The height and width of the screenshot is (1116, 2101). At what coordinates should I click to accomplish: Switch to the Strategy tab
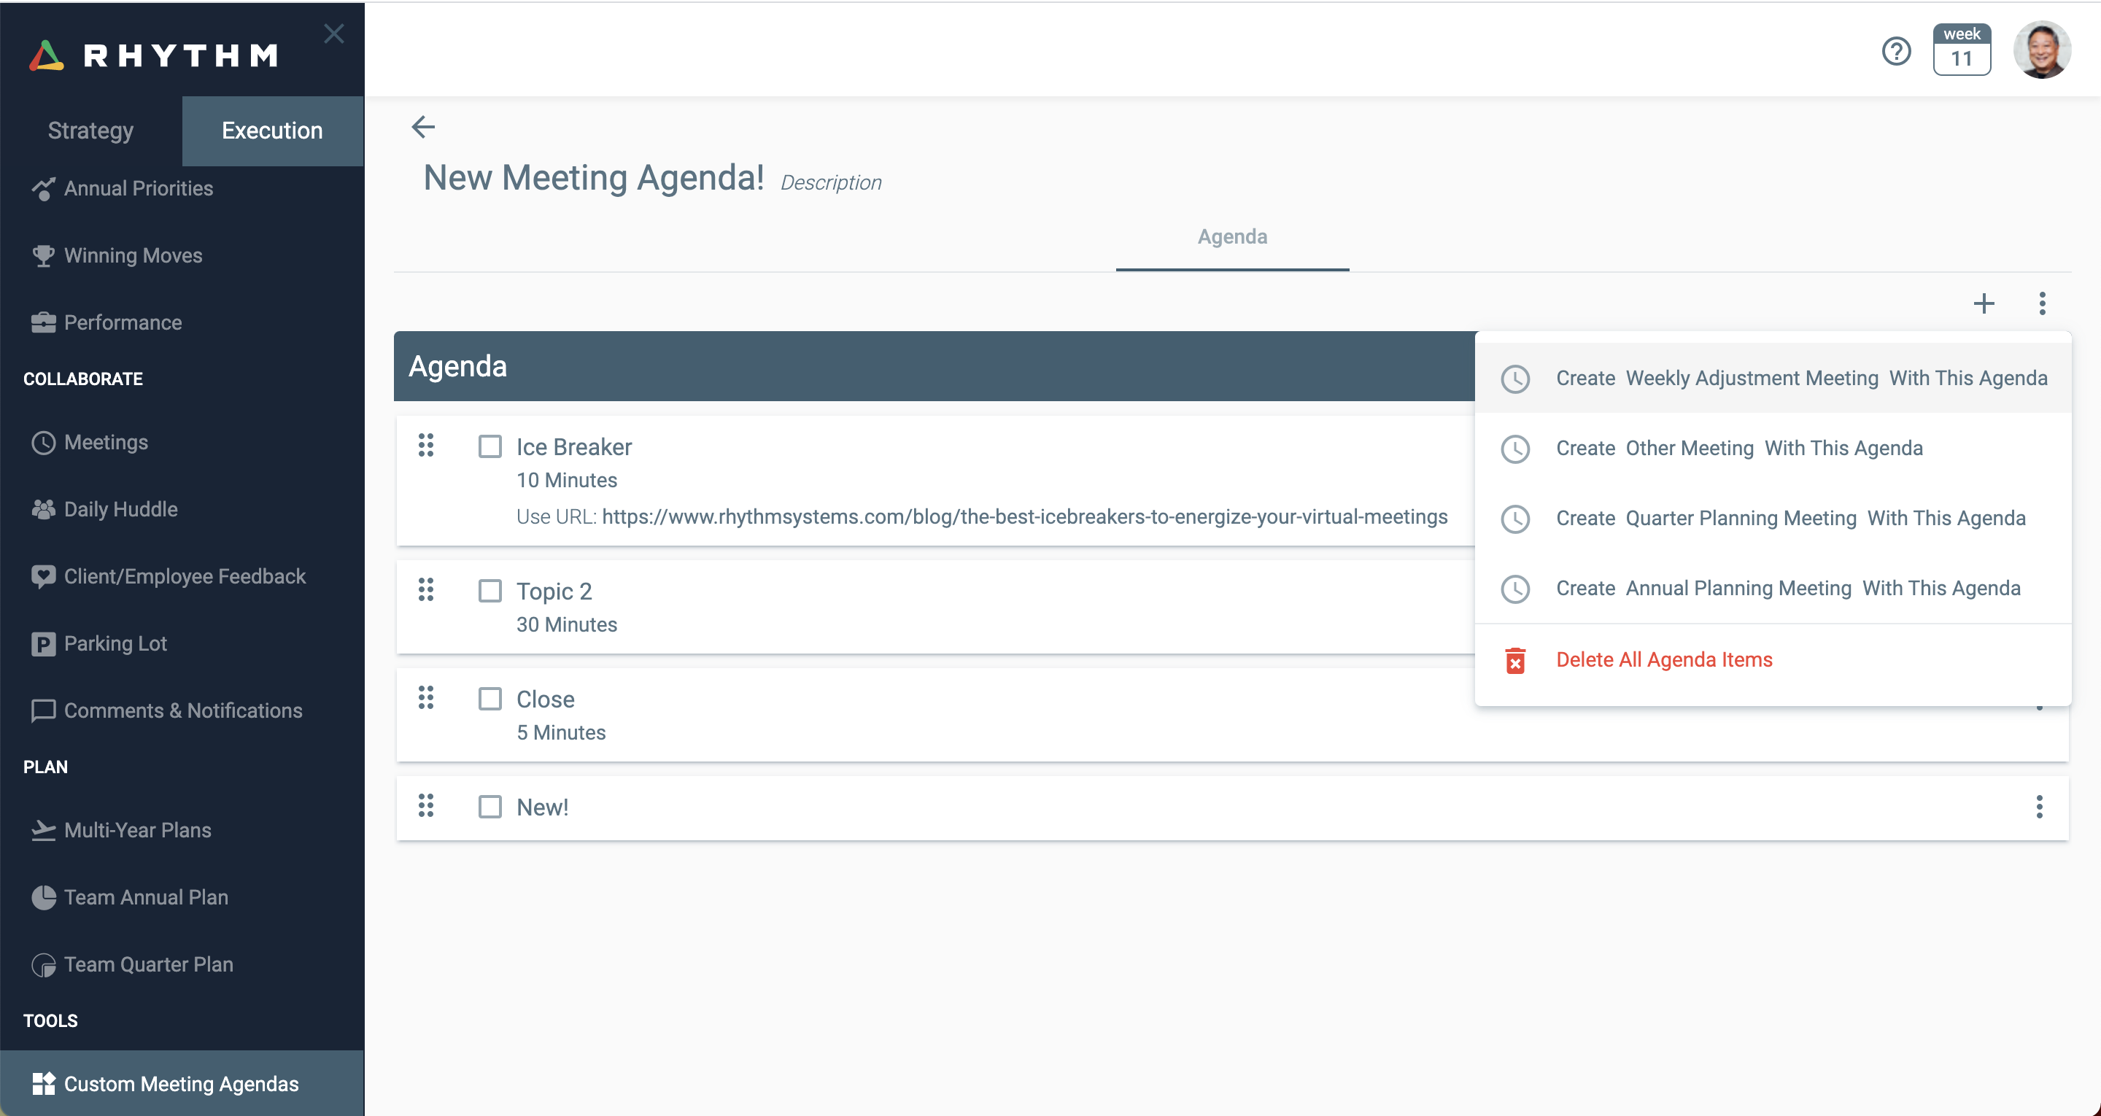90,131
